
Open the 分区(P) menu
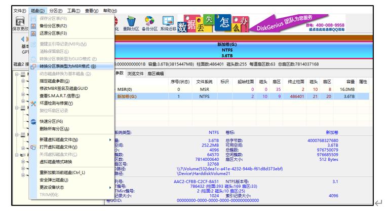click(x=56, y=11)
